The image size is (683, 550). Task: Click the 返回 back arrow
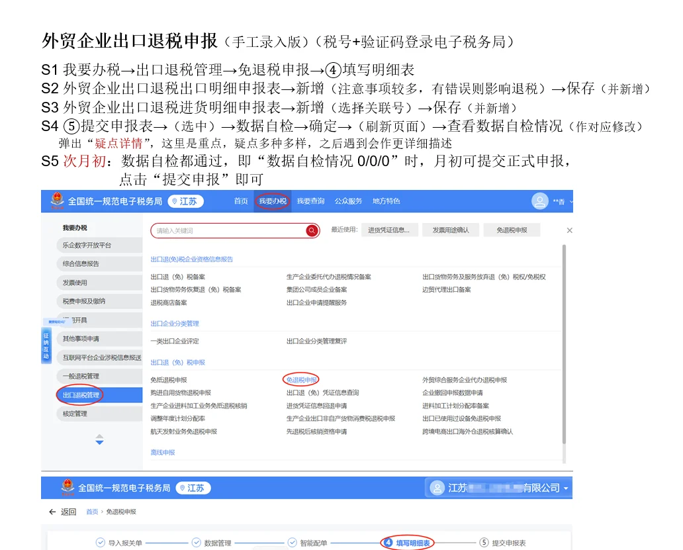click(x=52, y=511)
